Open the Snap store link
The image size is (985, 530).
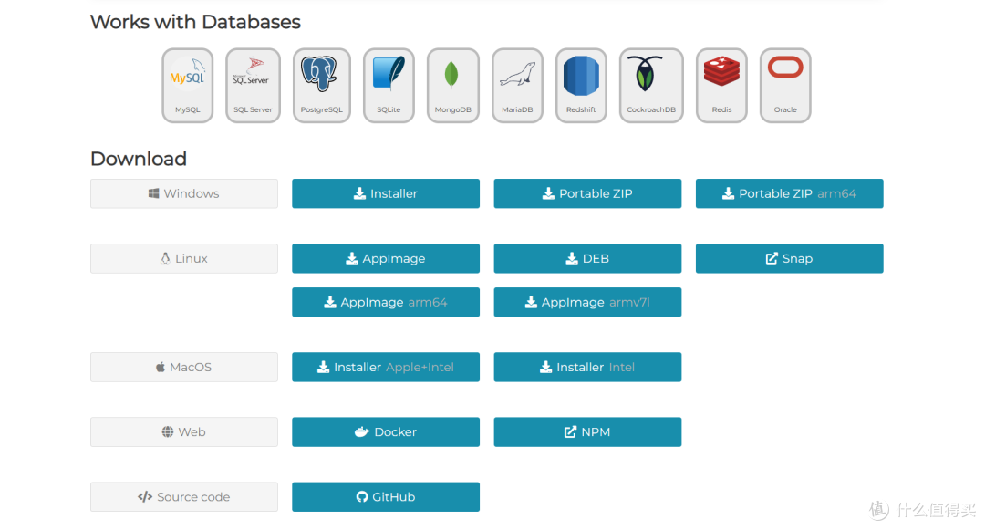click(789, 258)
